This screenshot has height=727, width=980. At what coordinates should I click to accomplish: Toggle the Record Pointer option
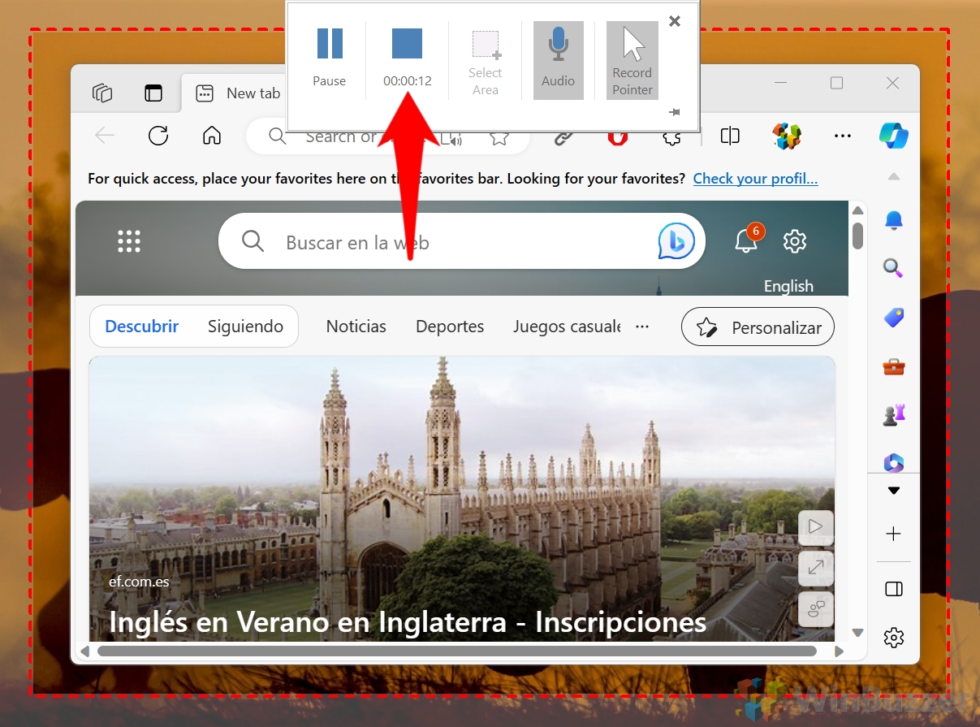click(x=632, y=60)
